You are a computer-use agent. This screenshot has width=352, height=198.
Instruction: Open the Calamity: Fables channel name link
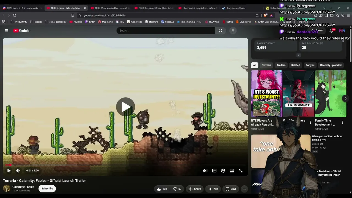23,187
